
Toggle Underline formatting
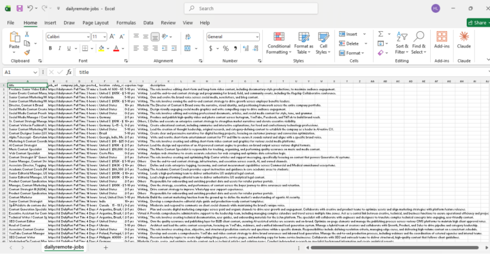[x=69, y=48]
